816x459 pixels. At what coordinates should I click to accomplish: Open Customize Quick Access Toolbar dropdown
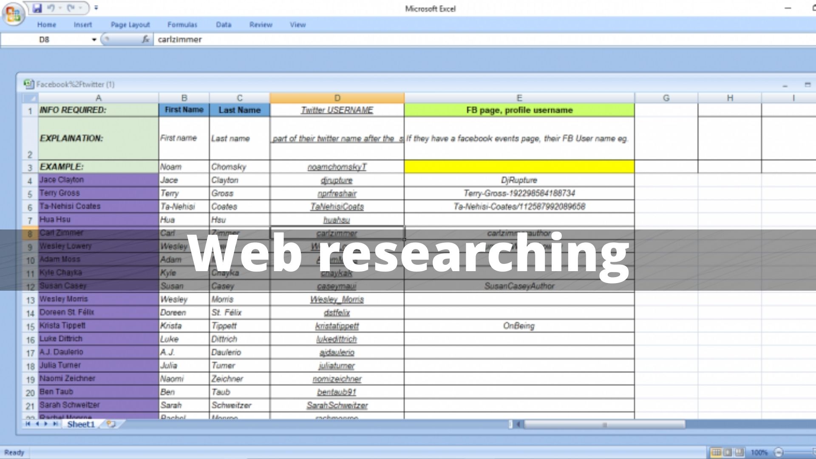tap(96, 8)
